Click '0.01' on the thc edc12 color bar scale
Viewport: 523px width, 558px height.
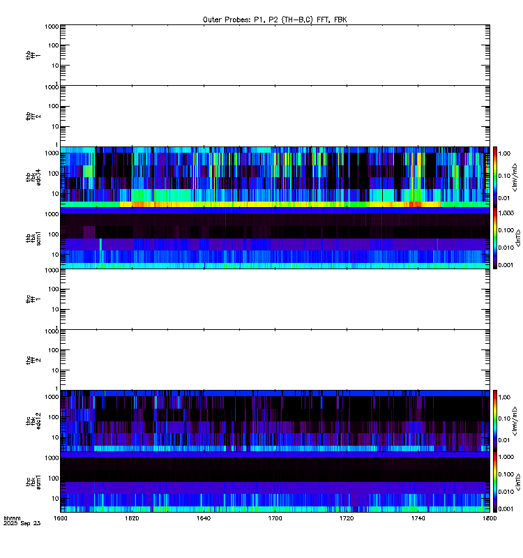(504, 440)
